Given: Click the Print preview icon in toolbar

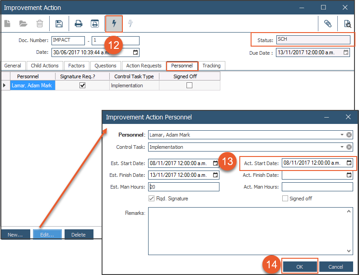Looking at the screenshot, I should pyautogui.click(x=95, y=24).
